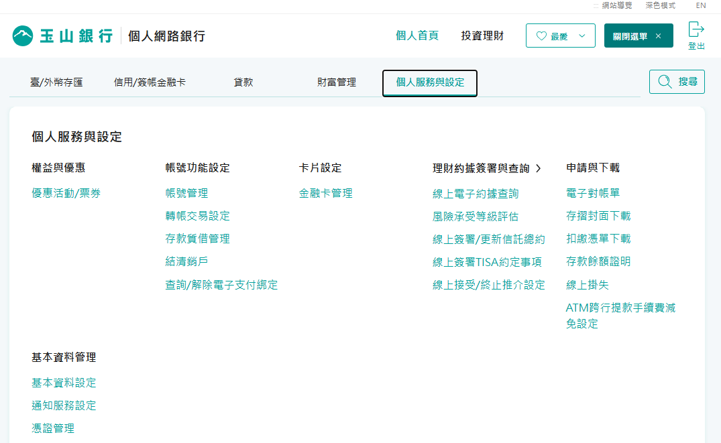Open 投資理財 in top navigation
The width and height of the screenshot is (721, 443).
click(x=482, y=36)
